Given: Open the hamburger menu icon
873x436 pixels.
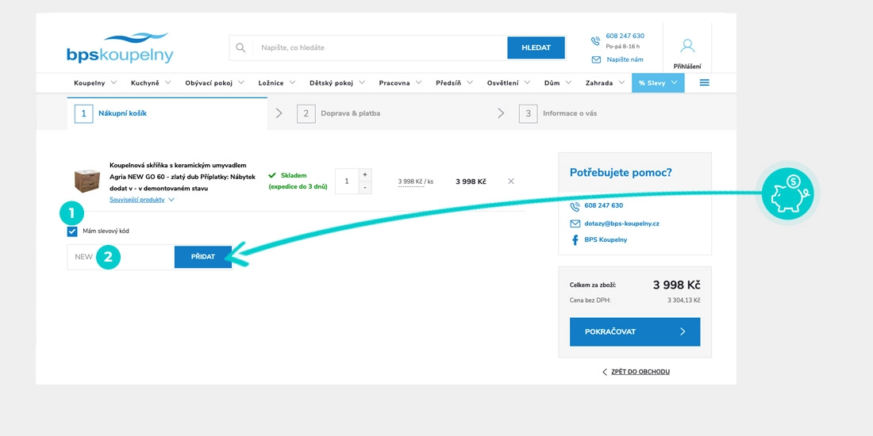Looking at the screenshot, I should (704, 82).
